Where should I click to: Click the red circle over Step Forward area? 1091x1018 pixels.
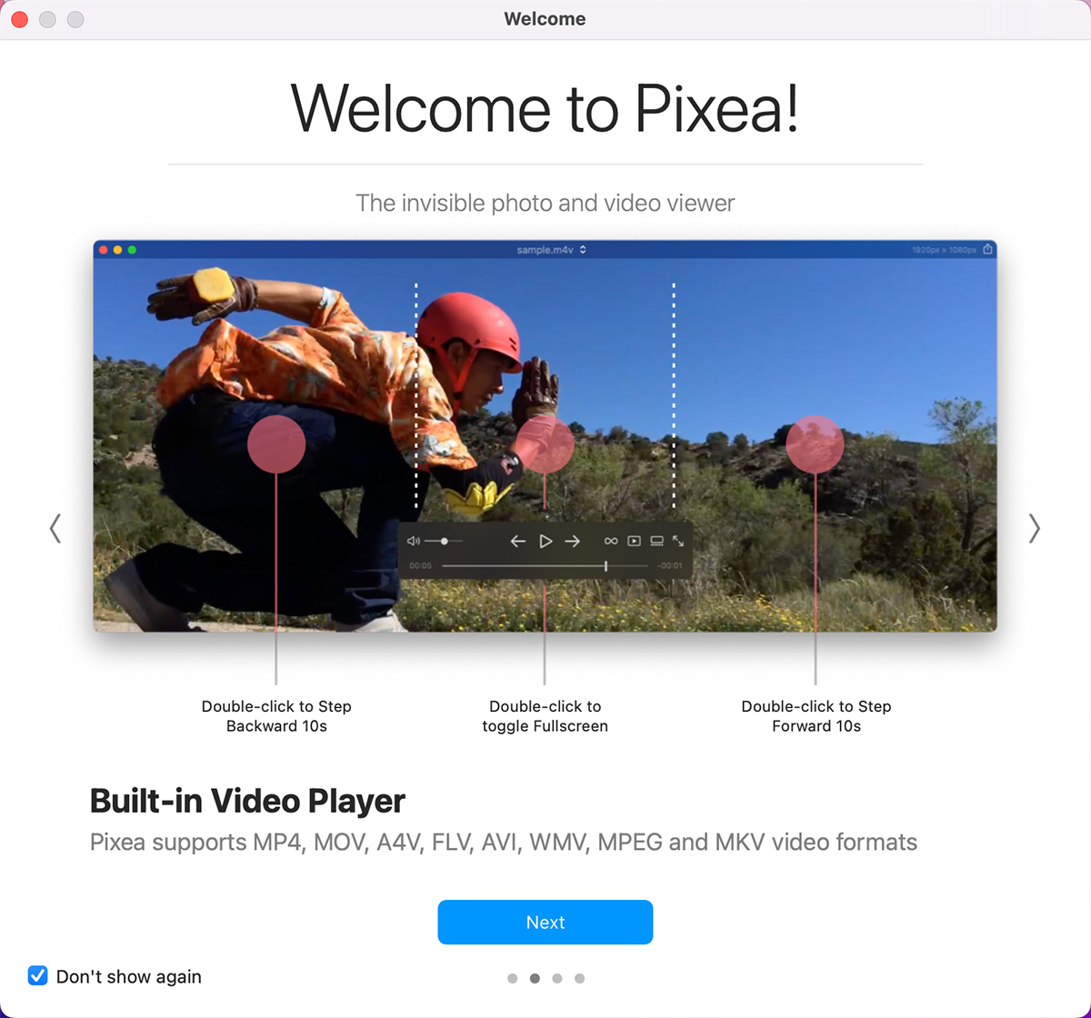click(x=816, y=444)
